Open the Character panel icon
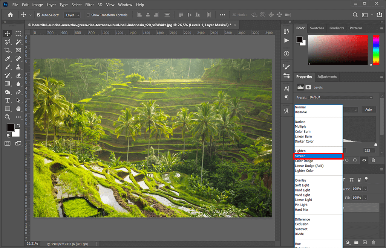The image size is (386, 248). pyautogui.click(x=286, y=88)
